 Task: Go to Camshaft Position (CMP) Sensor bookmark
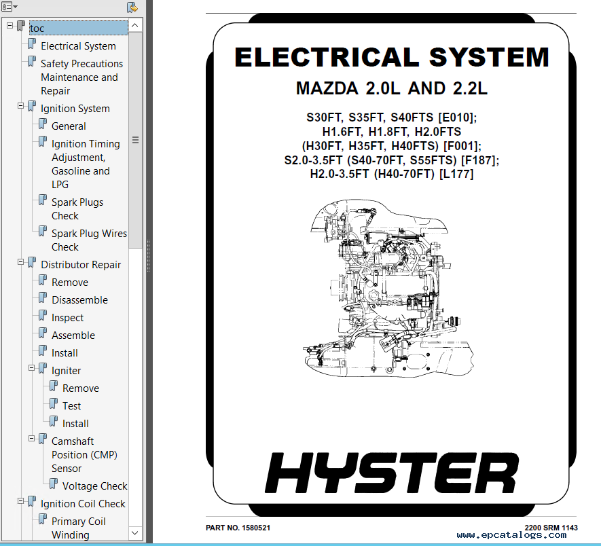(84, 455)
